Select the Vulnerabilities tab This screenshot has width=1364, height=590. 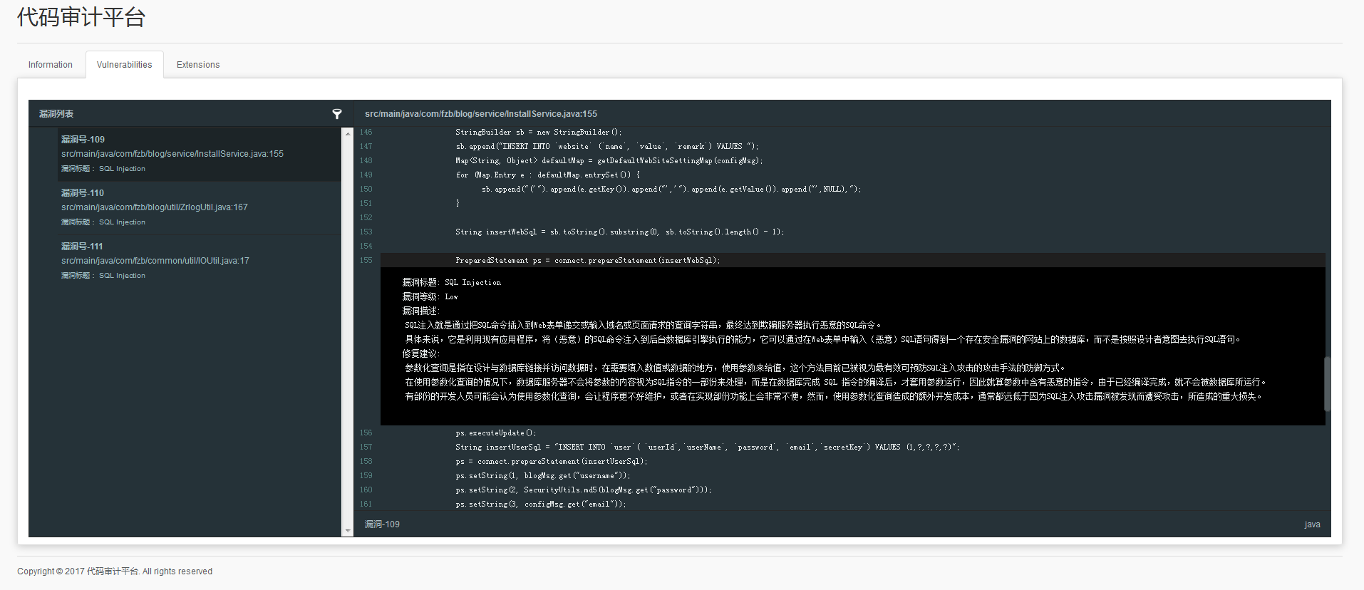(x=125, y=65)
